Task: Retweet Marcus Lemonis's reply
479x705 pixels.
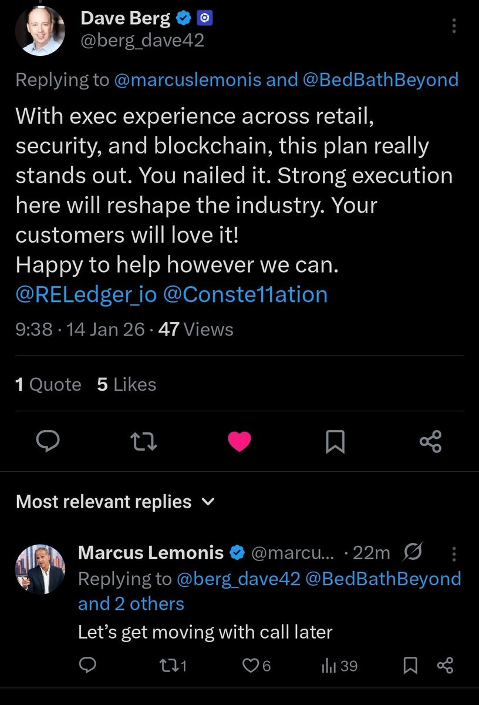Action: click(172, 666)
